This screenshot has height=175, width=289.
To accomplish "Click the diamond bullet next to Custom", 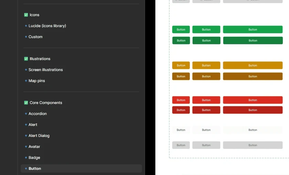I will coord(26,37).
